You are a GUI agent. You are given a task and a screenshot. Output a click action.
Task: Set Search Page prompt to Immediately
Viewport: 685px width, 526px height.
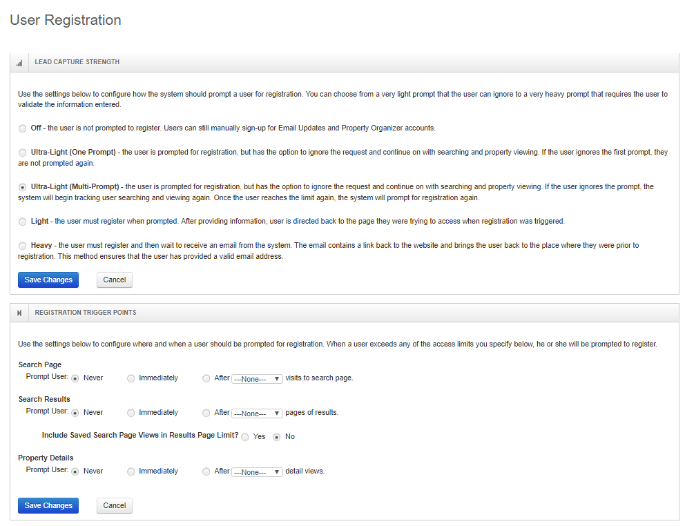click(131, 378)
